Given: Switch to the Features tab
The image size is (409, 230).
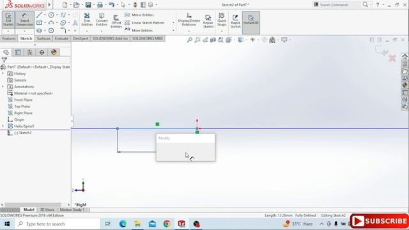Looking at the screenshot, I should (x=8, y=38).
